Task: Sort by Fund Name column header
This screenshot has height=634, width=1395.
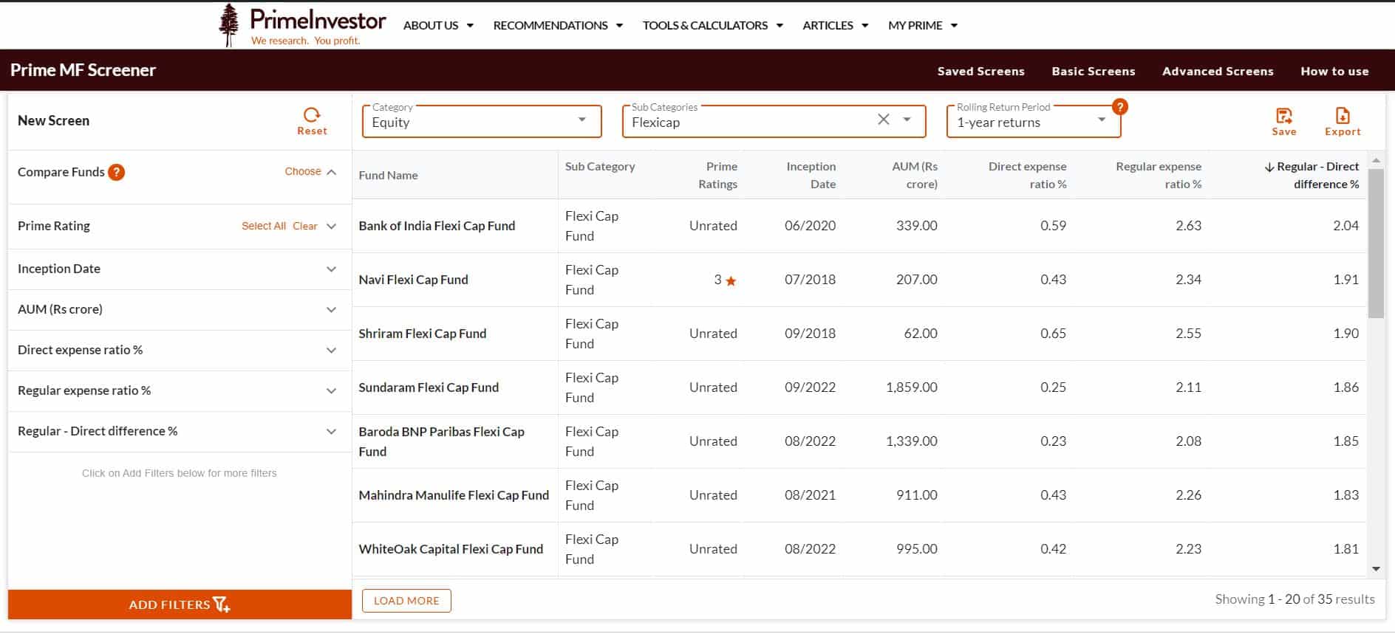Action: pyautogui.click(x=388, y=176)
